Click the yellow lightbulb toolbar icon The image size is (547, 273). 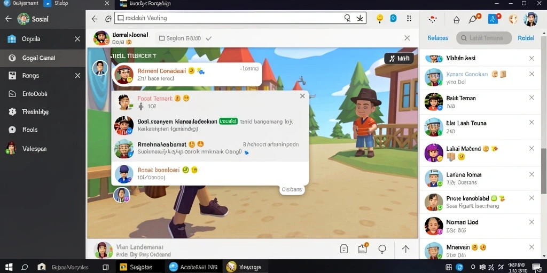coord(380,19)
